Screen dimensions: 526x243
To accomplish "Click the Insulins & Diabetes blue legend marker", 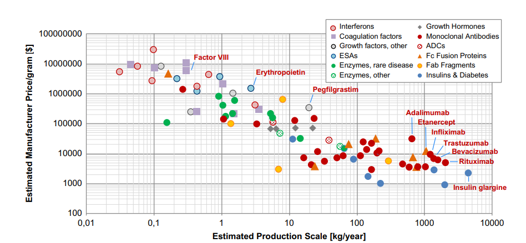I will point(421,75).
